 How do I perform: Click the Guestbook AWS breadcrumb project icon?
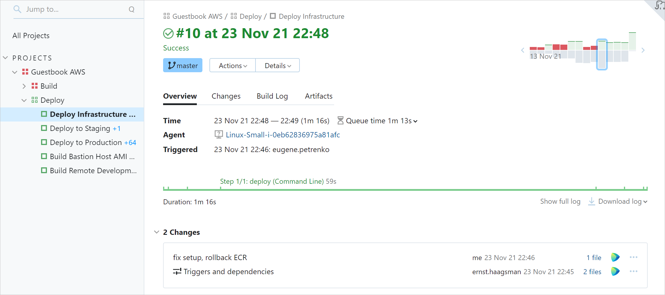pos(166,16)
